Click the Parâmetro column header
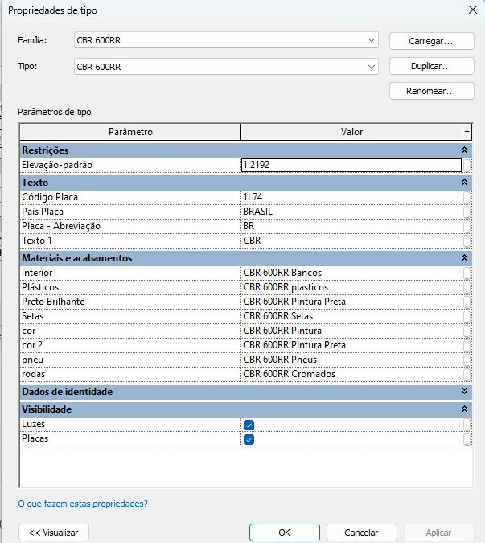Image resolution: width=485 pixels, height=543 pixels. pyautogui.click(x=130, y=132)
